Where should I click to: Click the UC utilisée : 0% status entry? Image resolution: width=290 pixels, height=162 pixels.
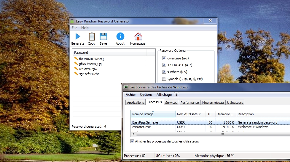[x=168, y=156]
